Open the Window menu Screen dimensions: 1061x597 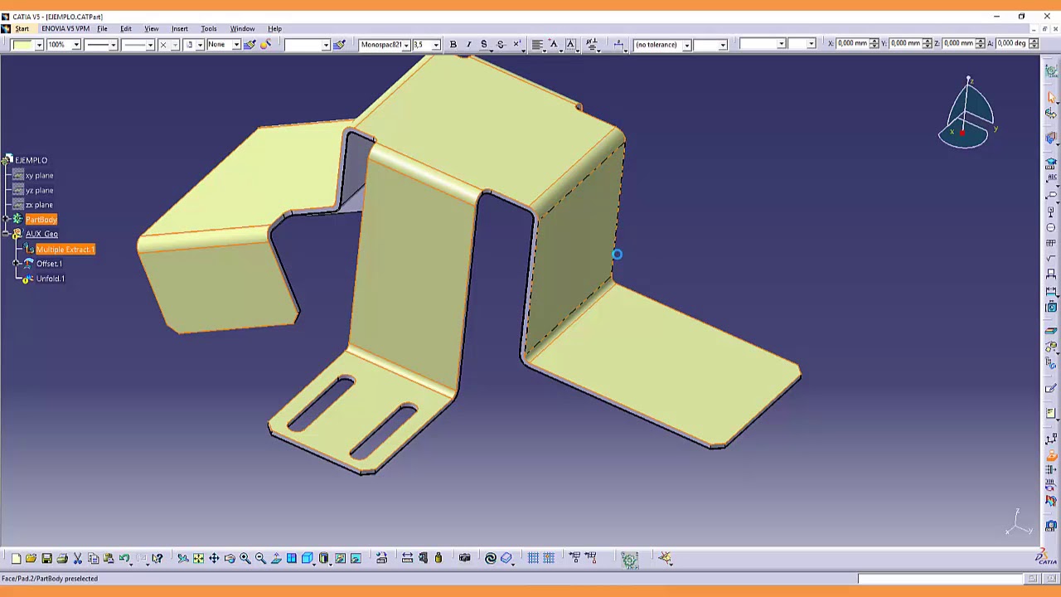(243, 29)
